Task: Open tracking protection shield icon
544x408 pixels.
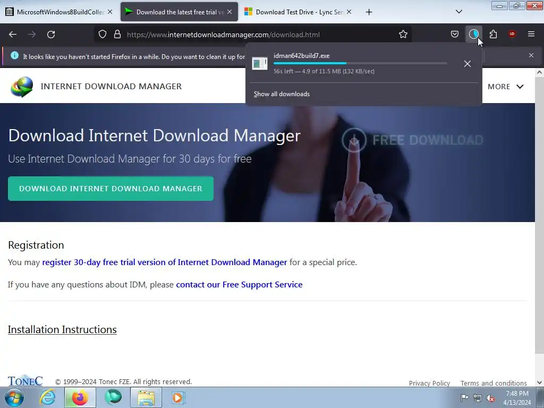Action: click(103, 35)
